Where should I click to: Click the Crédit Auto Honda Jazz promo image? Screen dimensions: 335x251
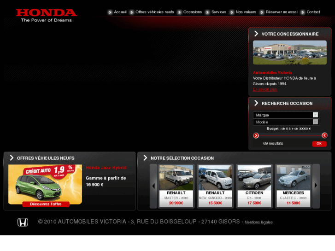[x=45, y=184]
